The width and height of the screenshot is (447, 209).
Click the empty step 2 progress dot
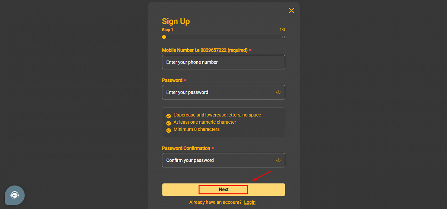tap(283, 37)
